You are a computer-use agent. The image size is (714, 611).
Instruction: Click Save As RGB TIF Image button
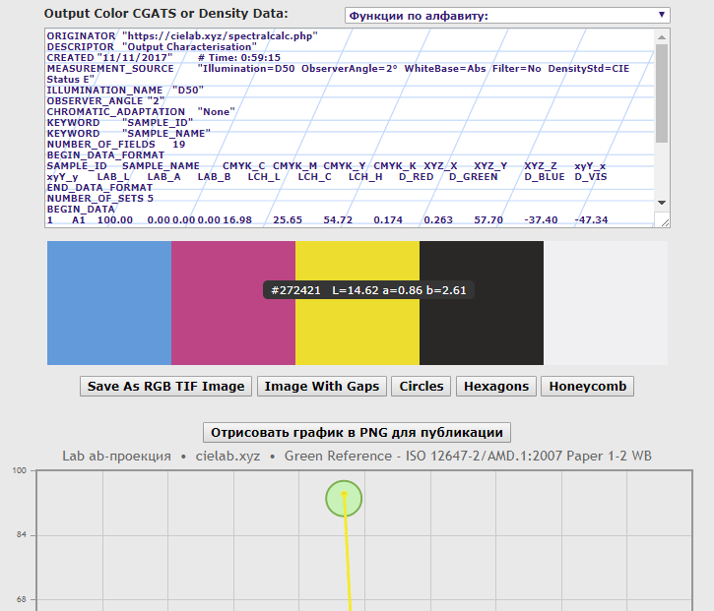165,387
